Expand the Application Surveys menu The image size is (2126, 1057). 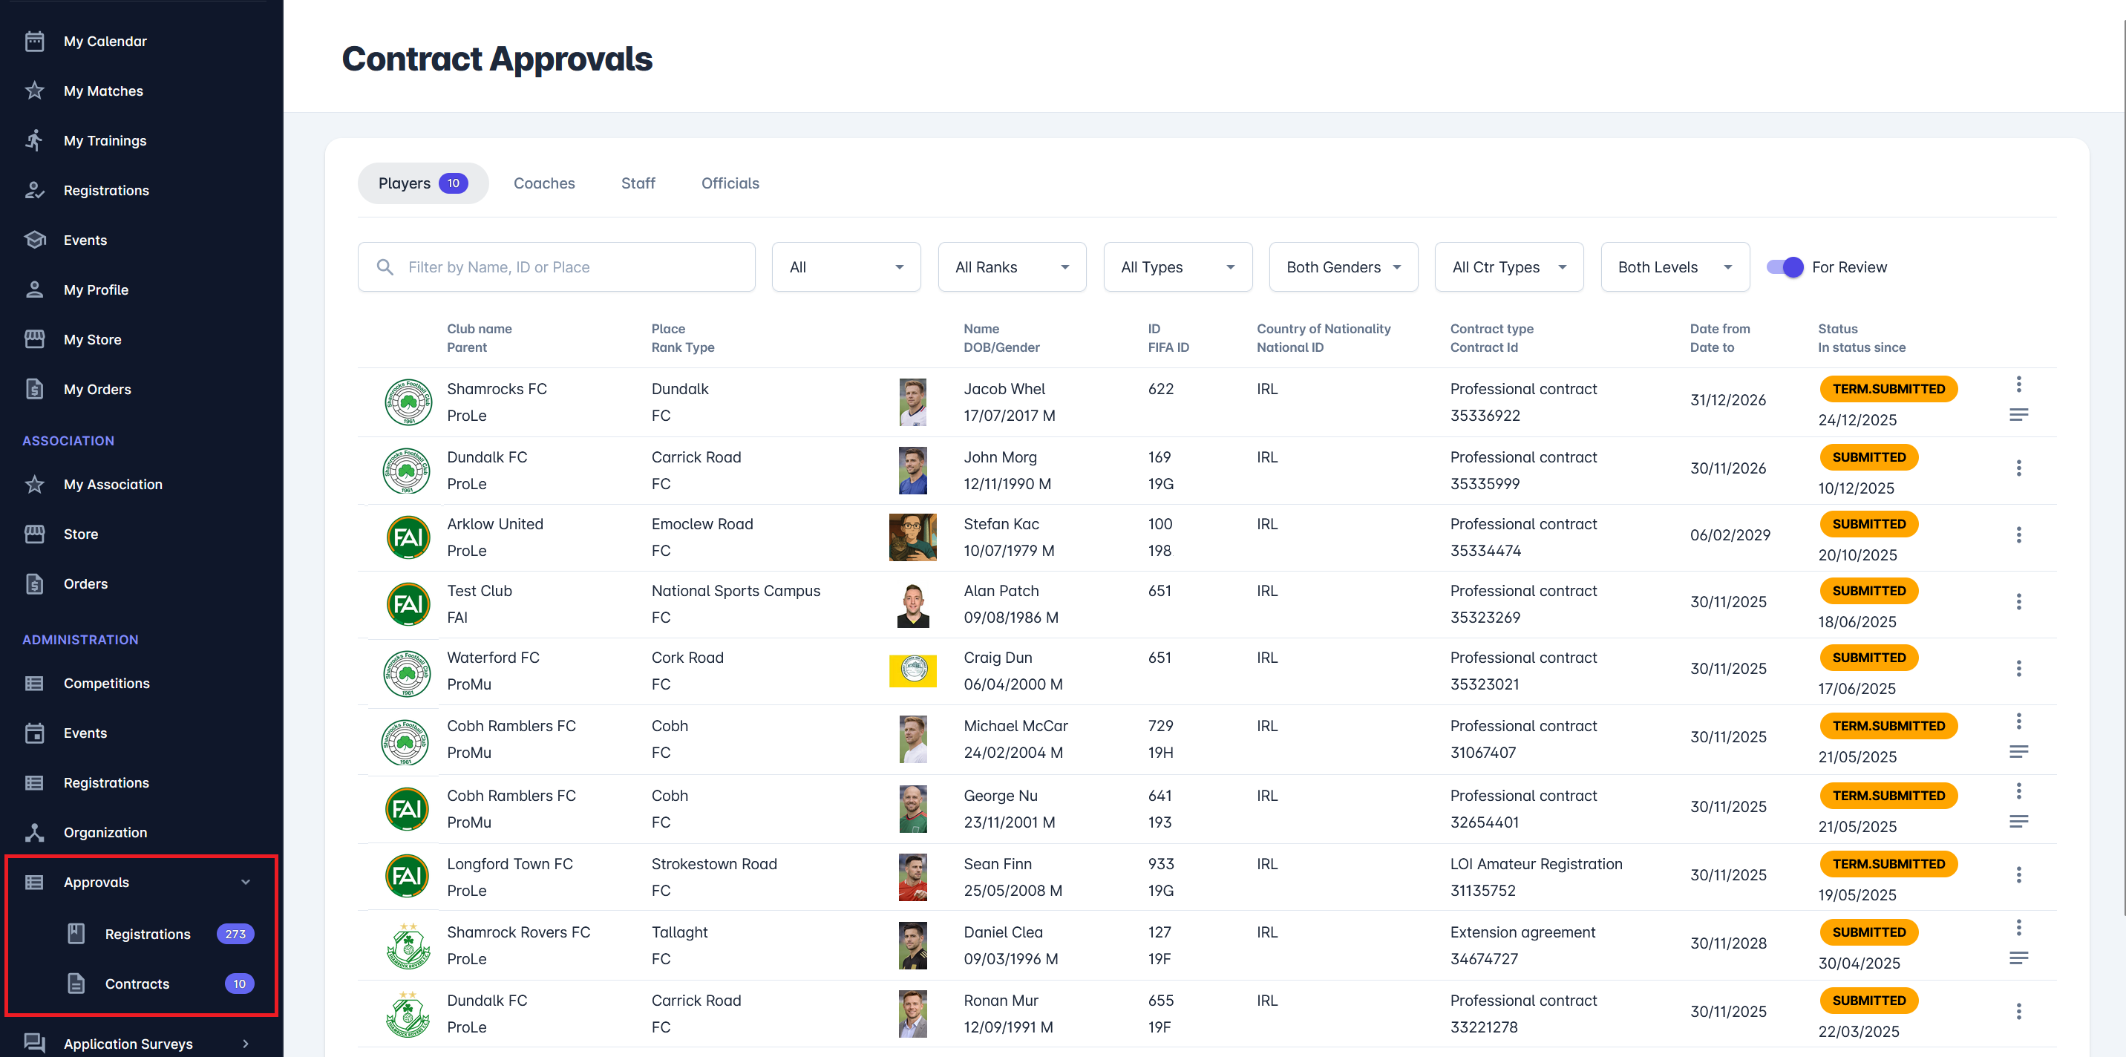(245, 1044)
